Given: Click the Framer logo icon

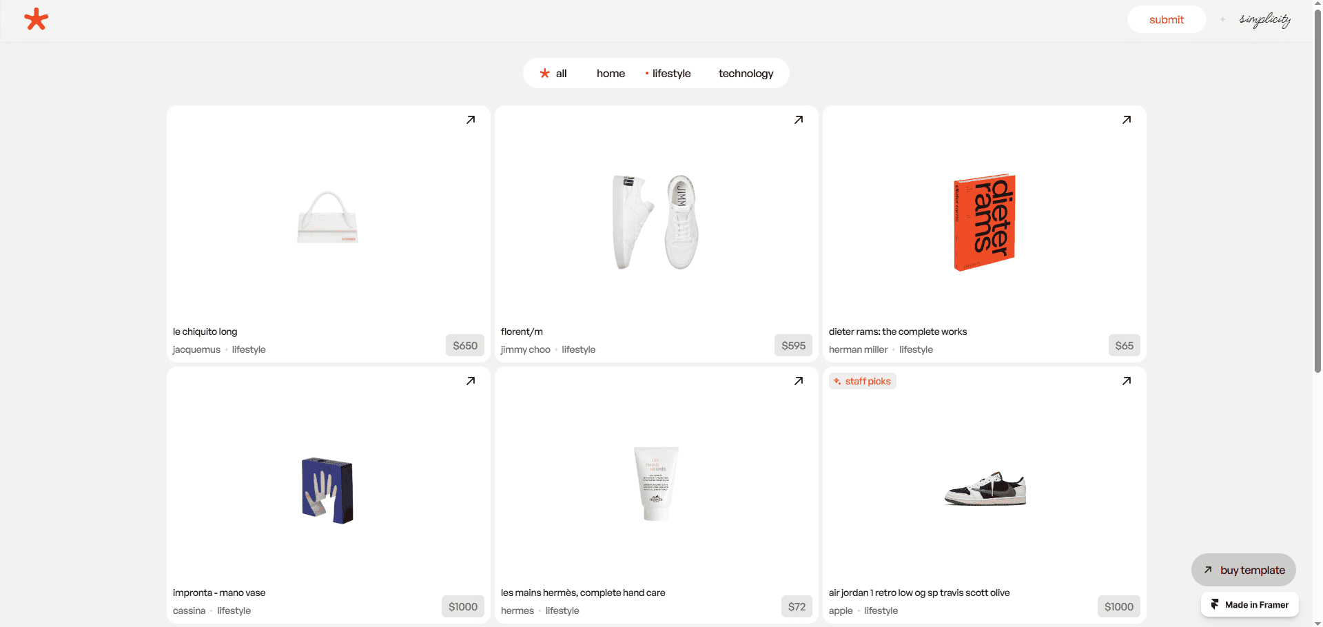Looking at the screenshot, I should [1215, 604].
